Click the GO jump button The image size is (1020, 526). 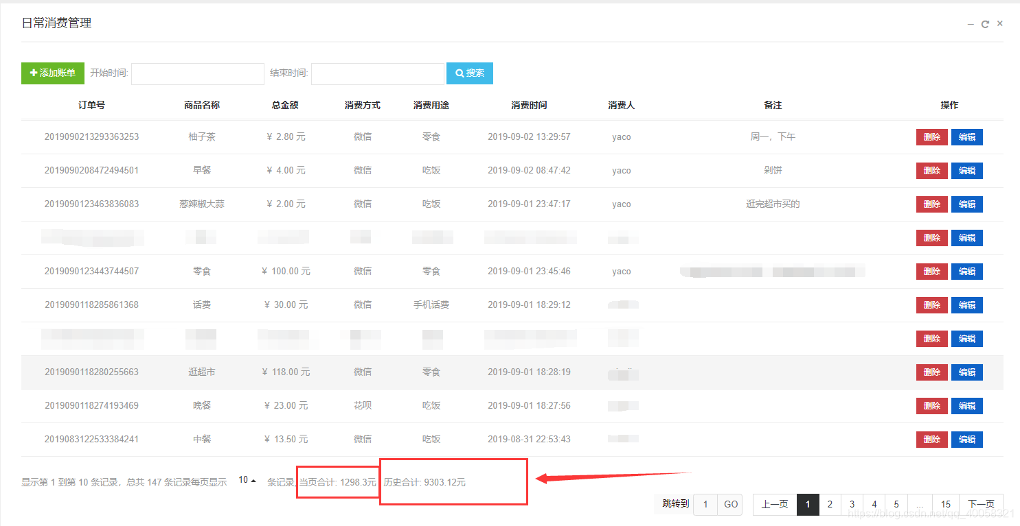point(731,504)
